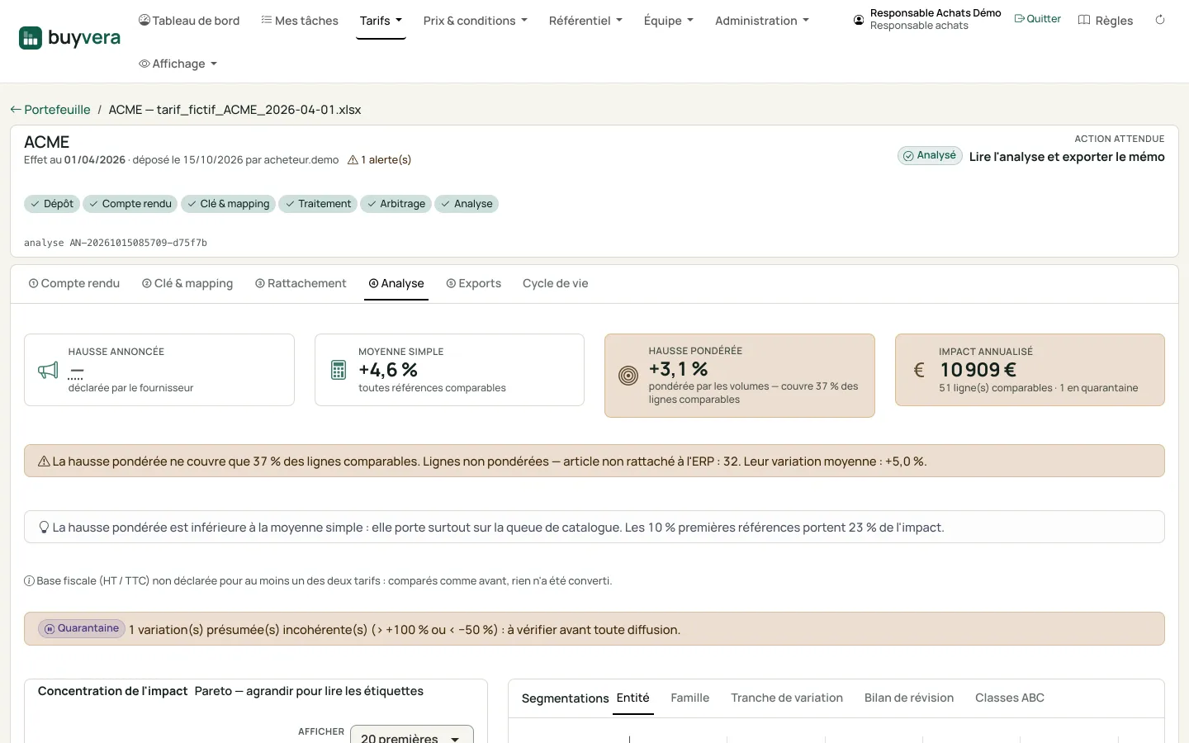Image resolution: width=1189 pixels, height=743 pixels.
Task: Open Mes tâches page
Action: pyautogui.click(x=300, y=21)
